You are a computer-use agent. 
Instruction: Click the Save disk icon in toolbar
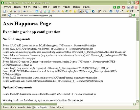pyautogui.click(x=11, y=11)
